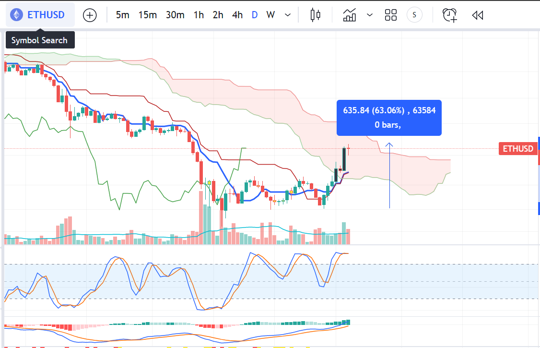Choose the 30m timeframe
Viewport: 540px width, 348px height.
(x=175, y=15)
